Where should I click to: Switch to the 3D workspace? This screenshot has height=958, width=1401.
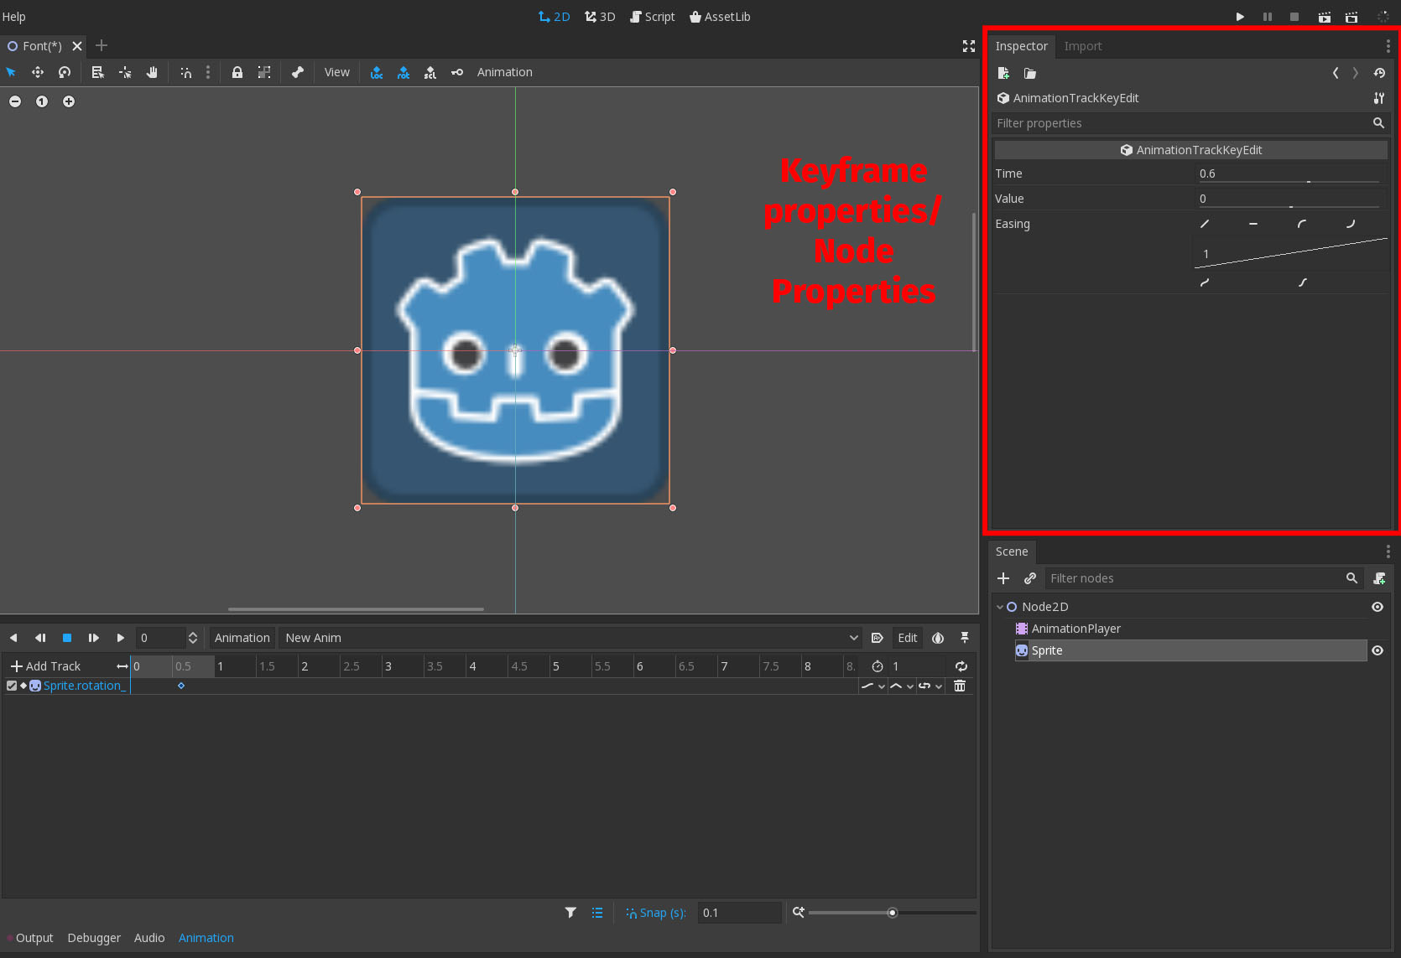point(600,17)
